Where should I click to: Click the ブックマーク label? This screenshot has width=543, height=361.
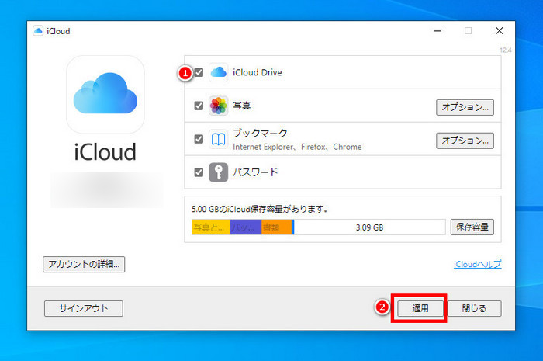point(260,134)
